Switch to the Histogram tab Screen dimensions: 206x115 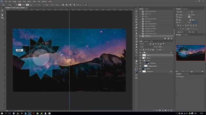[x=185, y=35]
